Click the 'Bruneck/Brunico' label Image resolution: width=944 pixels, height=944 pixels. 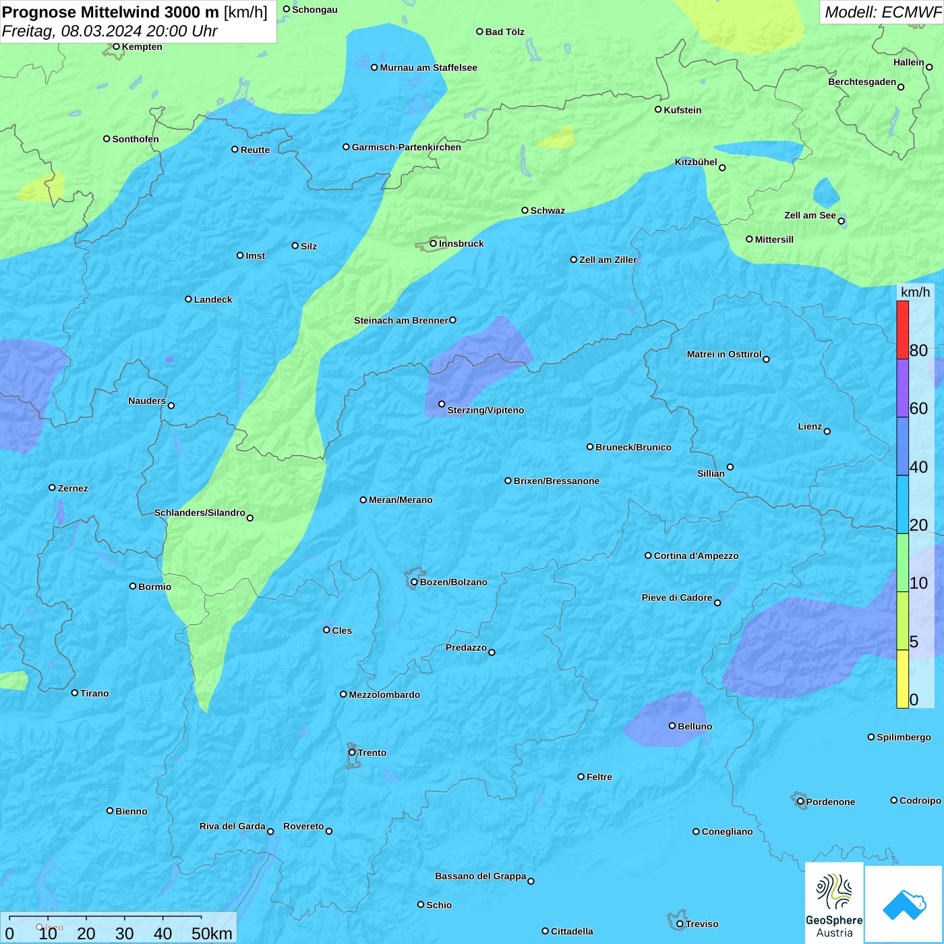(x=633, y=447)
